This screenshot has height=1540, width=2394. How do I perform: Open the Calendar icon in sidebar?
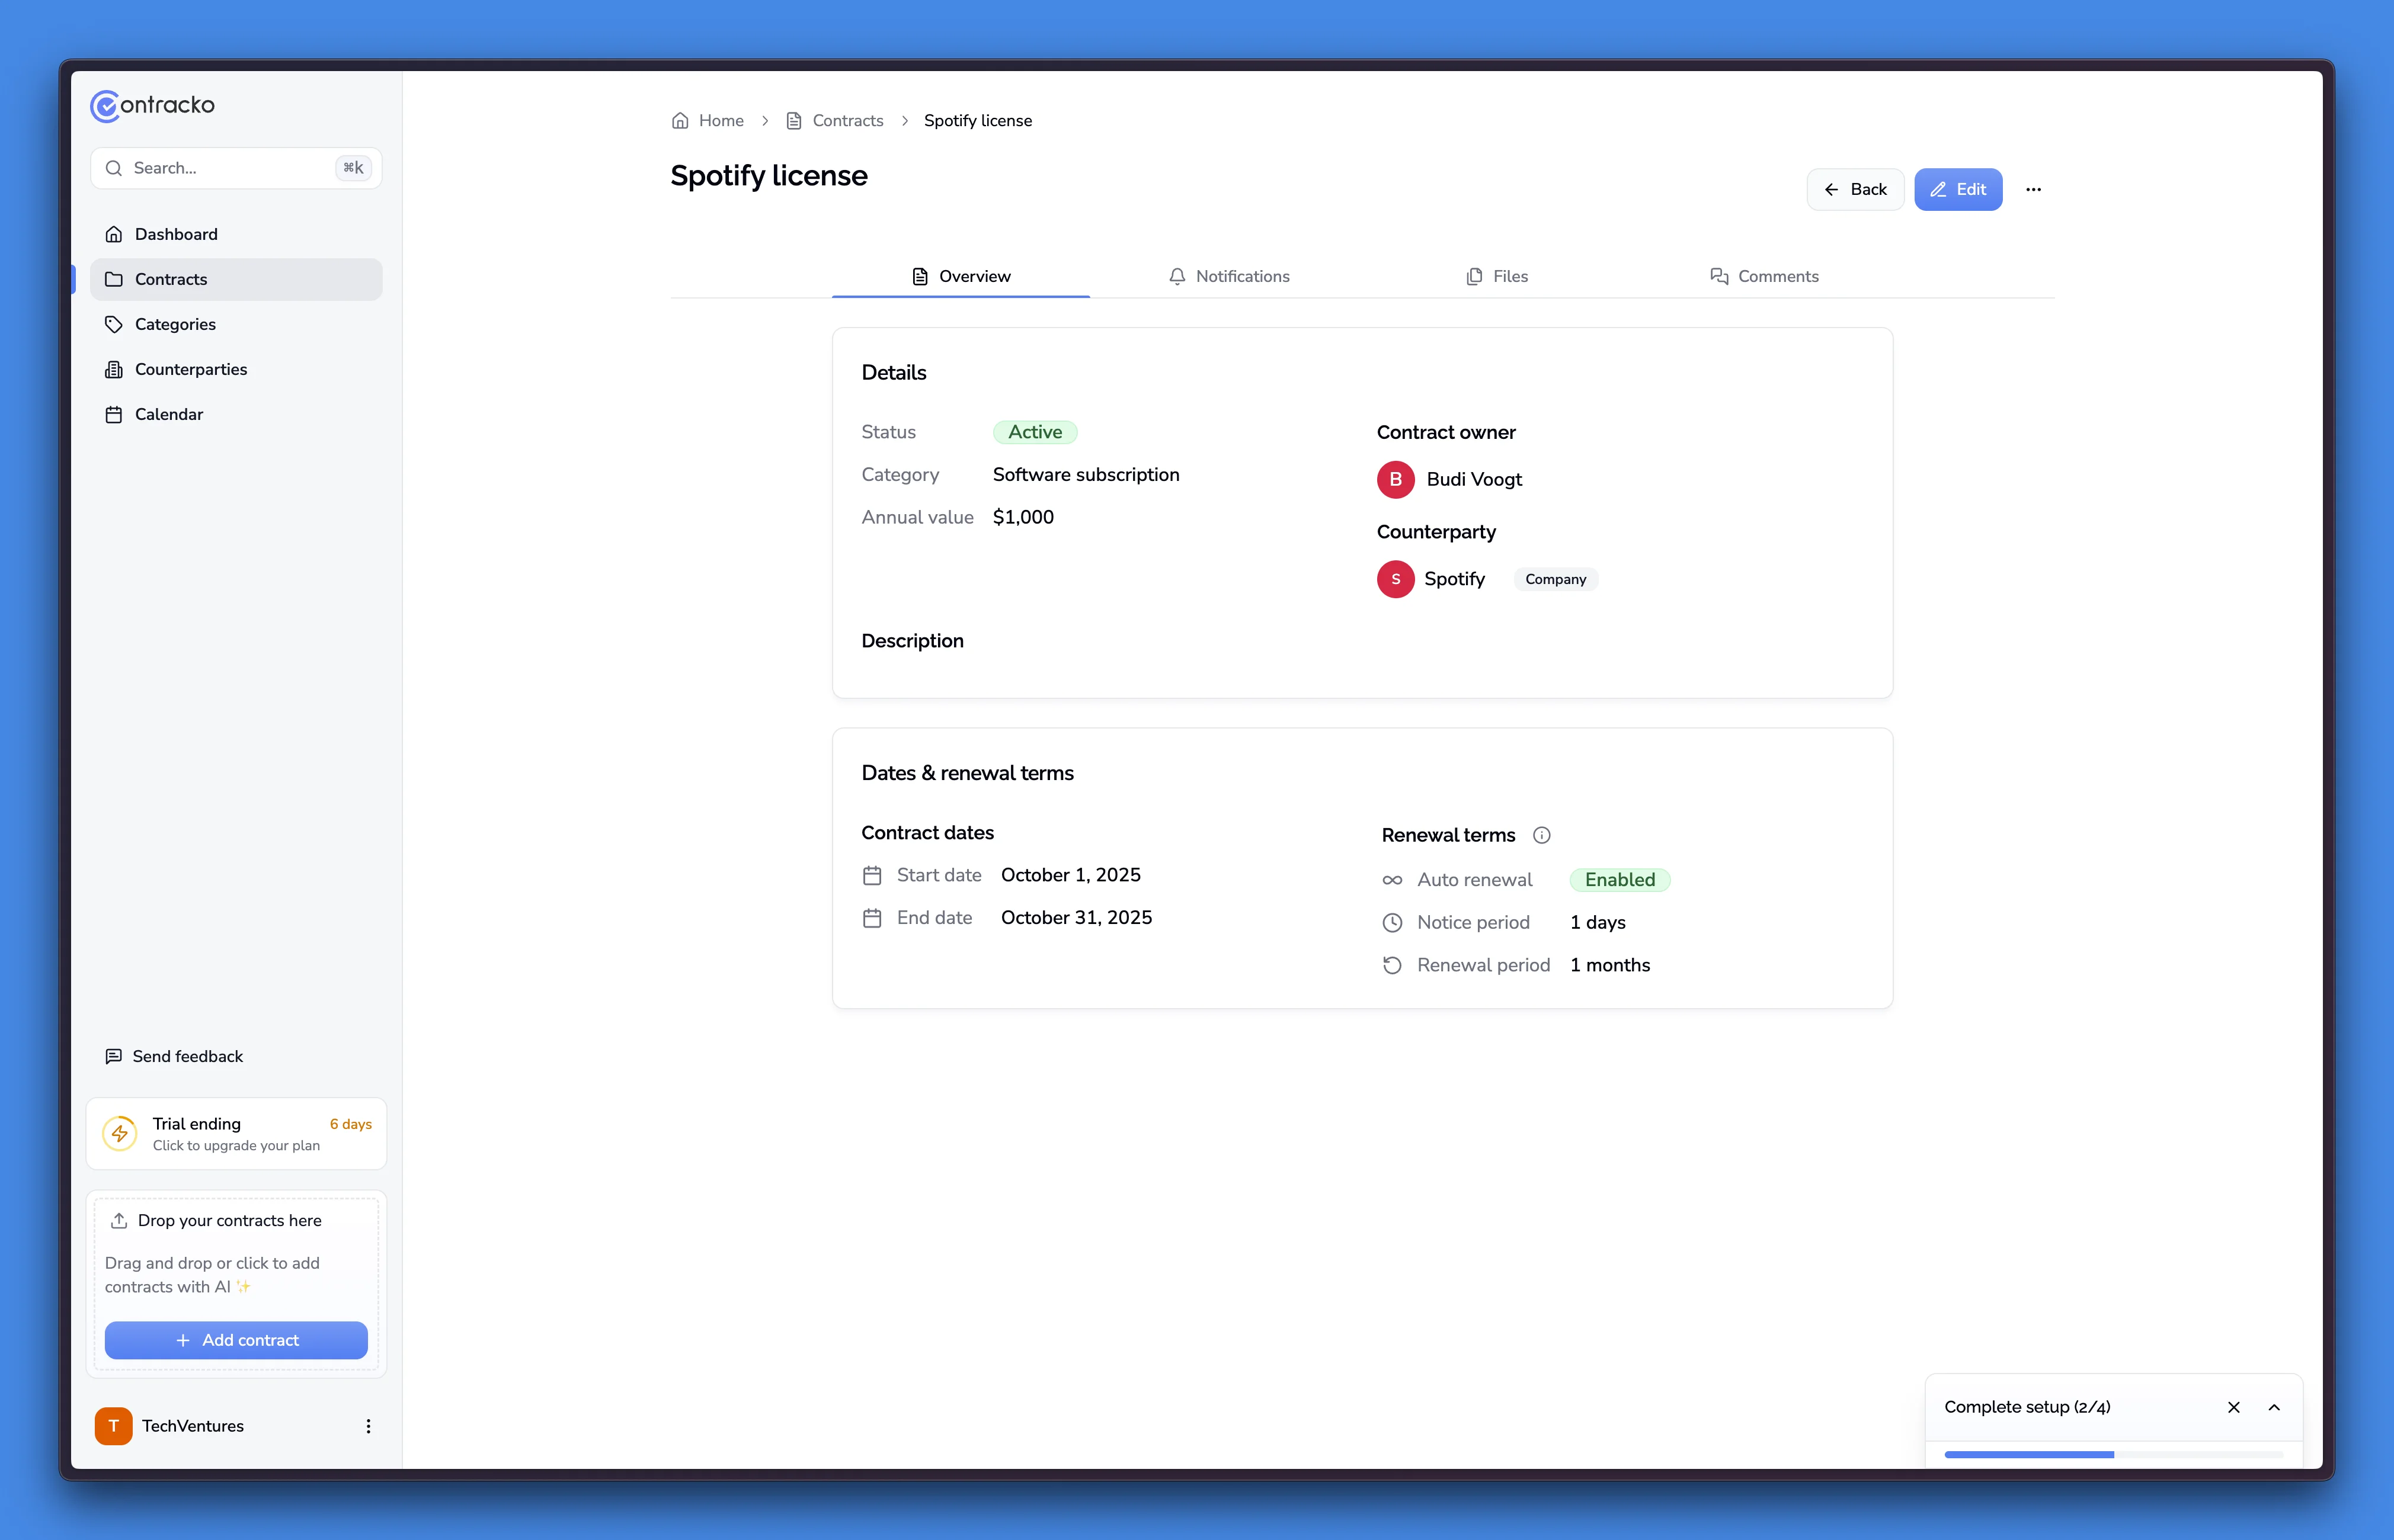(114, 414)
